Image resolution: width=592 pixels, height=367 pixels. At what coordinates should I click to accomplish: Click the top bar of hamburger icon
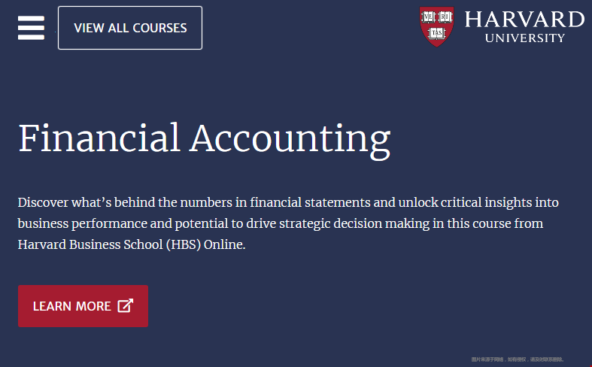tap(31, 18)
